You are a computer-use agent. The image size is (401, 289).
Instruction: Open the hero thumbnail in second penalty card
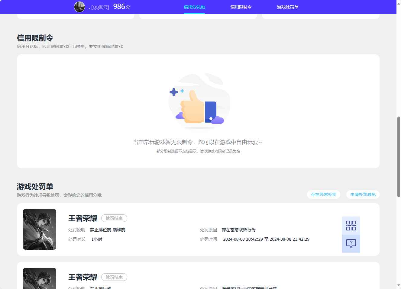click(40, 278)
